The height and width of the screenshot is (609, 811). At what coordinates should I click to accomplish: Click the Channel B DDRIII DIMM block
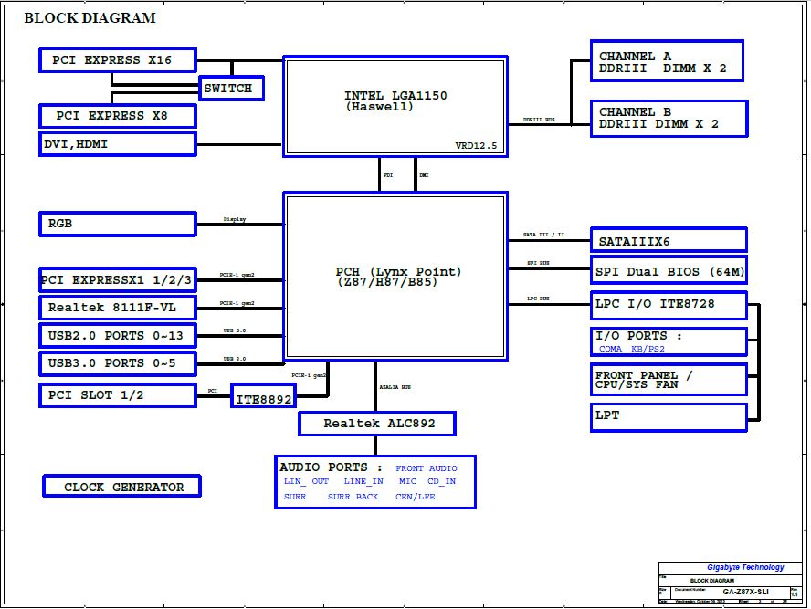click(x=668, y=119)
